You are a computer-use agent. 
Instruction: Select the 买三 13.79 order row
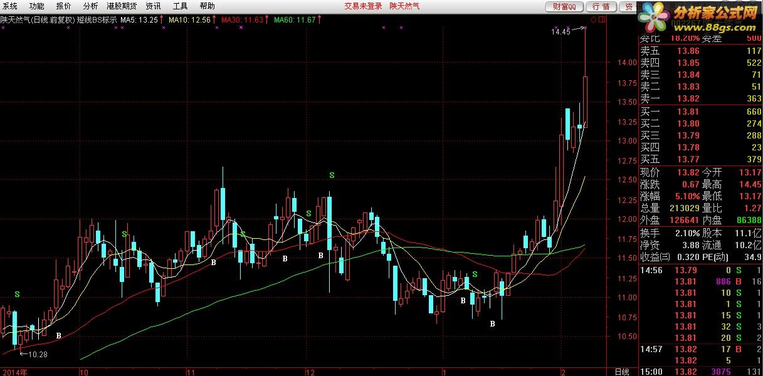(701, 135)
